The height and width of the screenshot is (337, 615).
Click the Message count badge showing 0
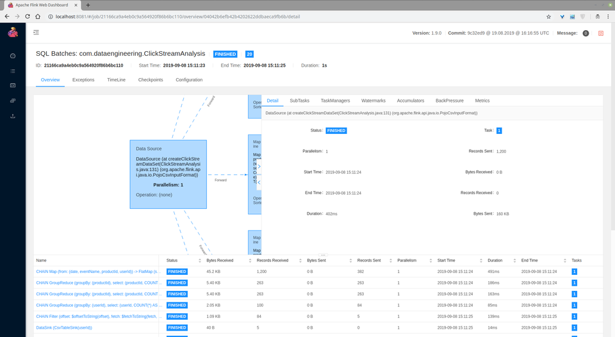point(586,33)
